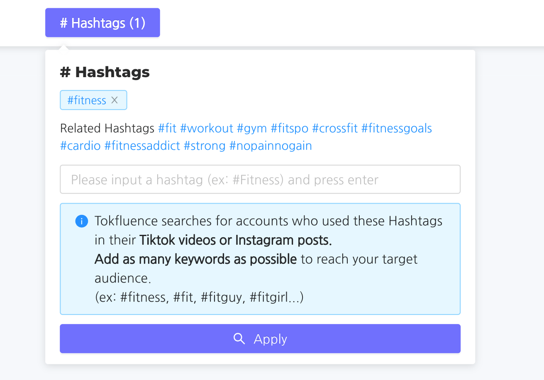The height and width of the screenshot is (380, 544).
Task: Click the bold "Tiktok videos or Instagram posts" text
Action: (236, 240)
